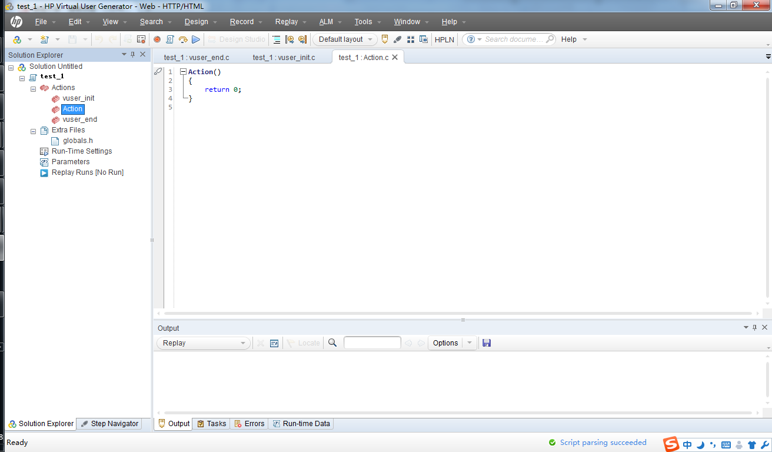Viewport: 772px width, 452px height.
Task: Select the vuser_init action in tree
Action: coord(78,98)
